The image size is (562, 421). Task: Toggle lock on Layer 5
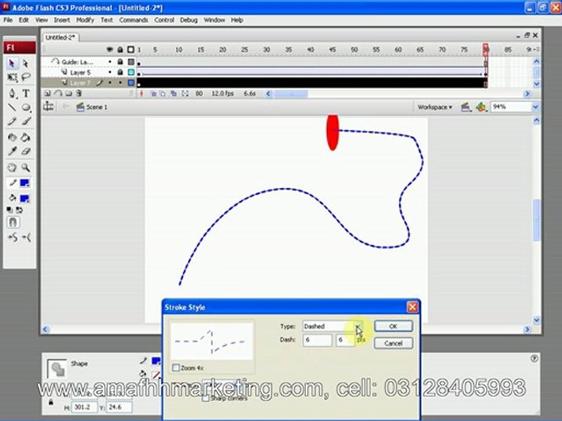120,73
